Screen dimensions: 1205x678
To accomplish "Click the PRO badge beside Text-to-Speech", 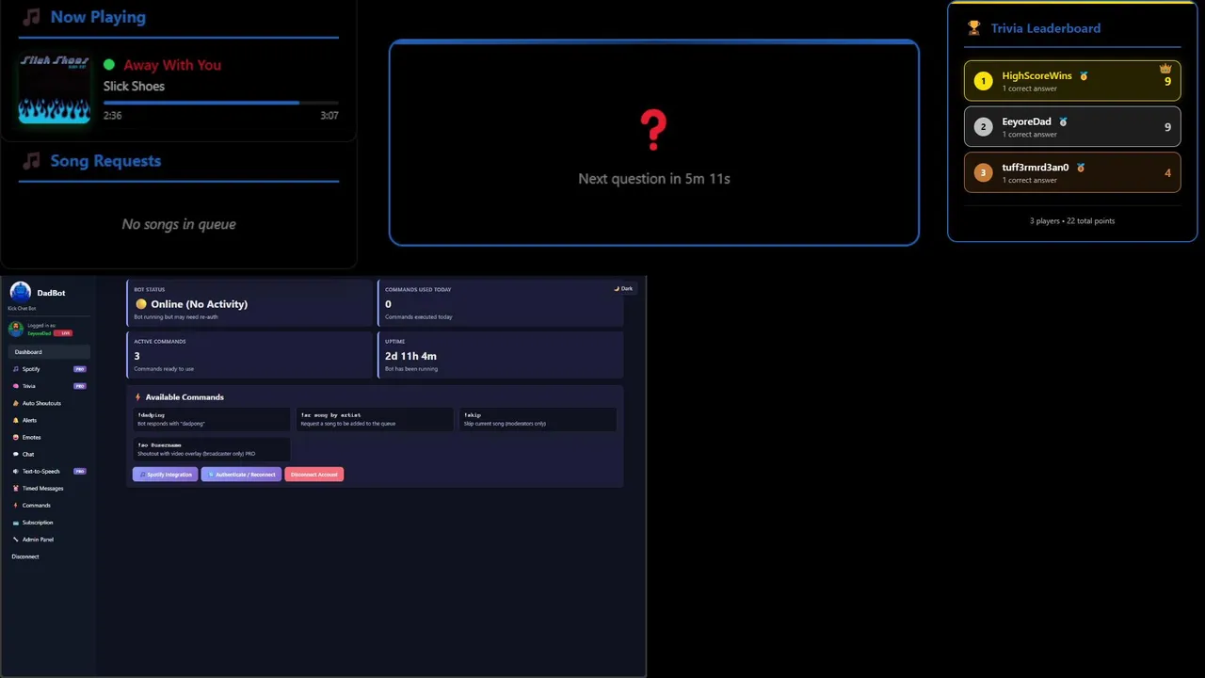I will [80, 471].
